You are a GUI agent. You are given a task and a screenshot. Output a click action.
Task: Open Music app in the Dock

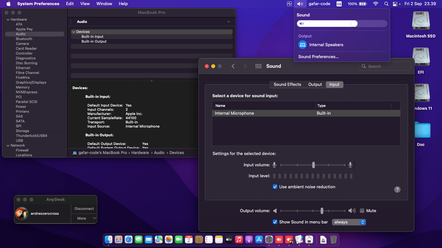(x=239, y=240)
